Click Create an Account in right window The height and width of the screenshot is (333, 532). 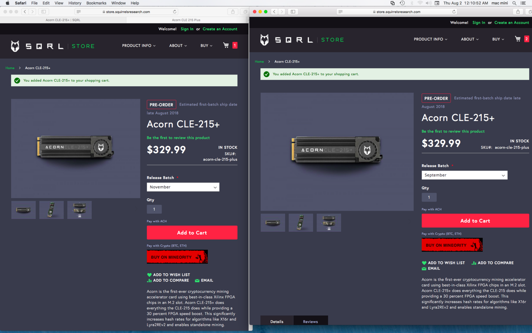point(512,23)
